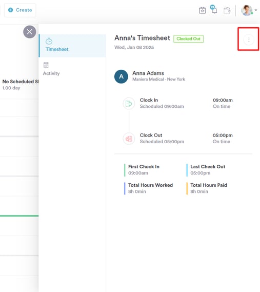Screen dimensions: 260x292
Task: Click the Clock In entry icon
Action: (129, 103)
